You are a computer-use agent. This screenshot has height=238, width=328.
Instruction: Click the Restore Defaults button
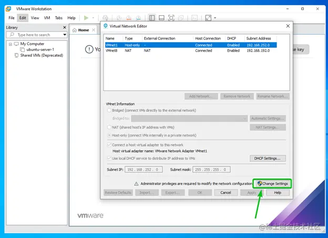click(118, 193)
